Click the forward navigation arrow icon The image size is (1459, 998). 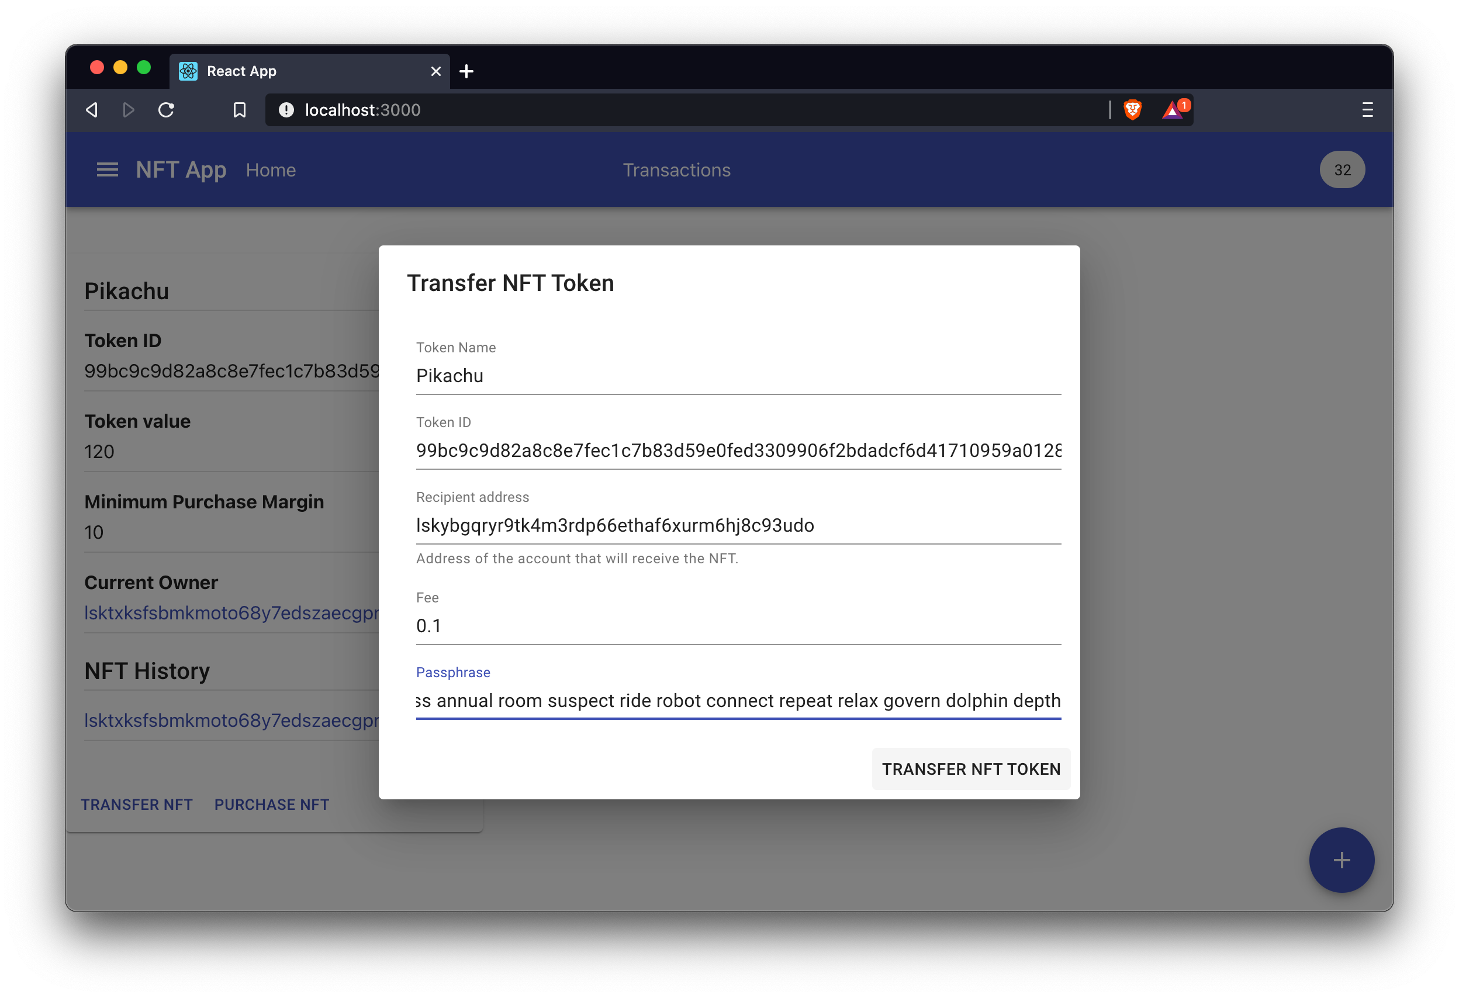click(130, 110)
